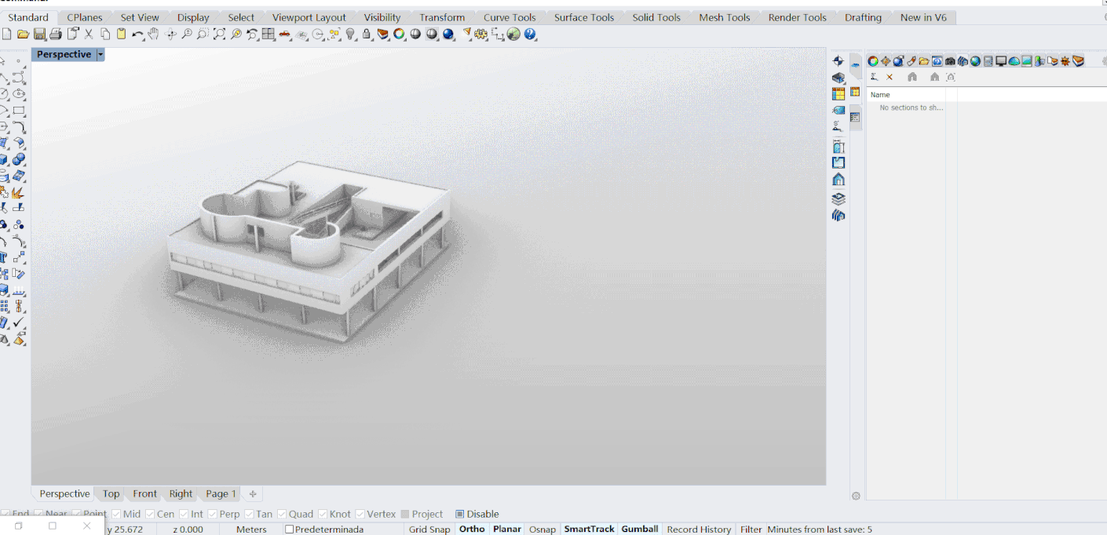Open the New in V6 toolbar tab
Image resolution: width=1107 pixels, height=535 pixels.
click(x=923, y=17)
